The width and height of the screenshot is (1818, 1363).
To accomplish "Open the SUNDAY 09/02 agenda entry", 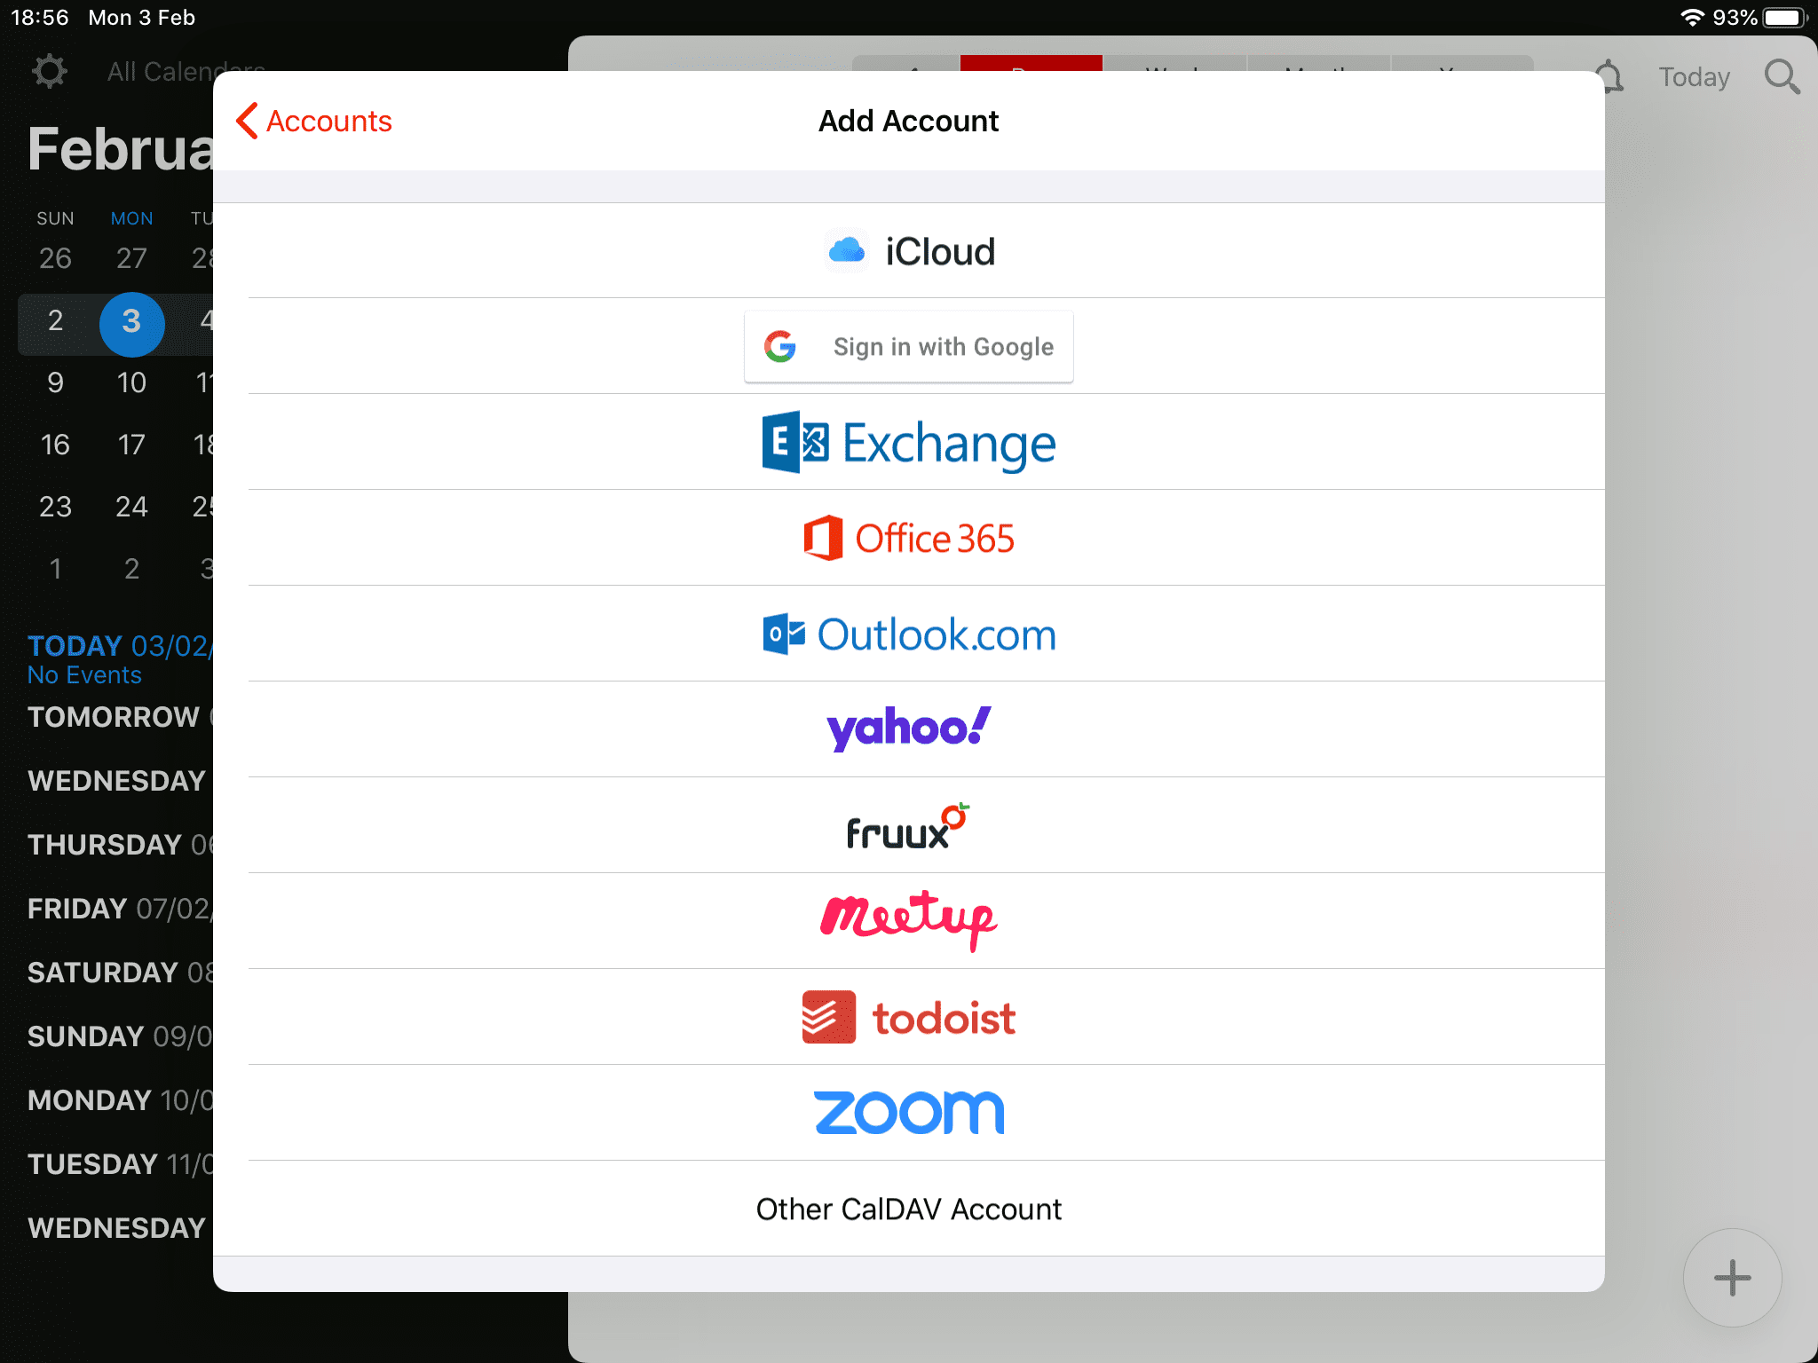I will coord(120,1036).
